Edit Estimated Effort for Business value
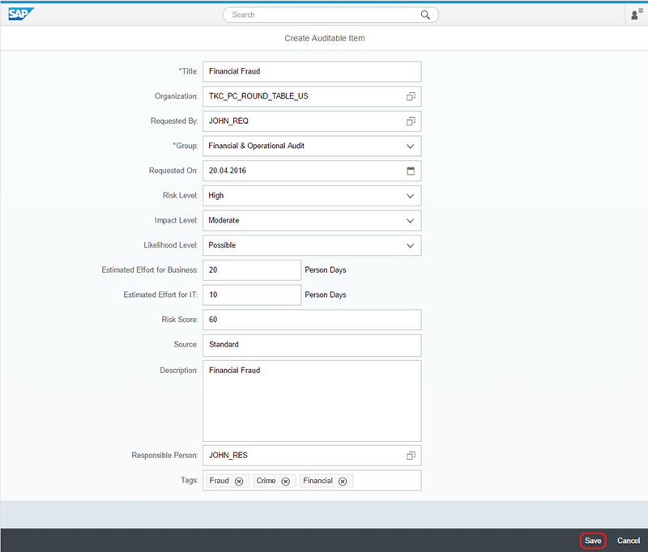648x552 pixels. [x=252, y=270]
